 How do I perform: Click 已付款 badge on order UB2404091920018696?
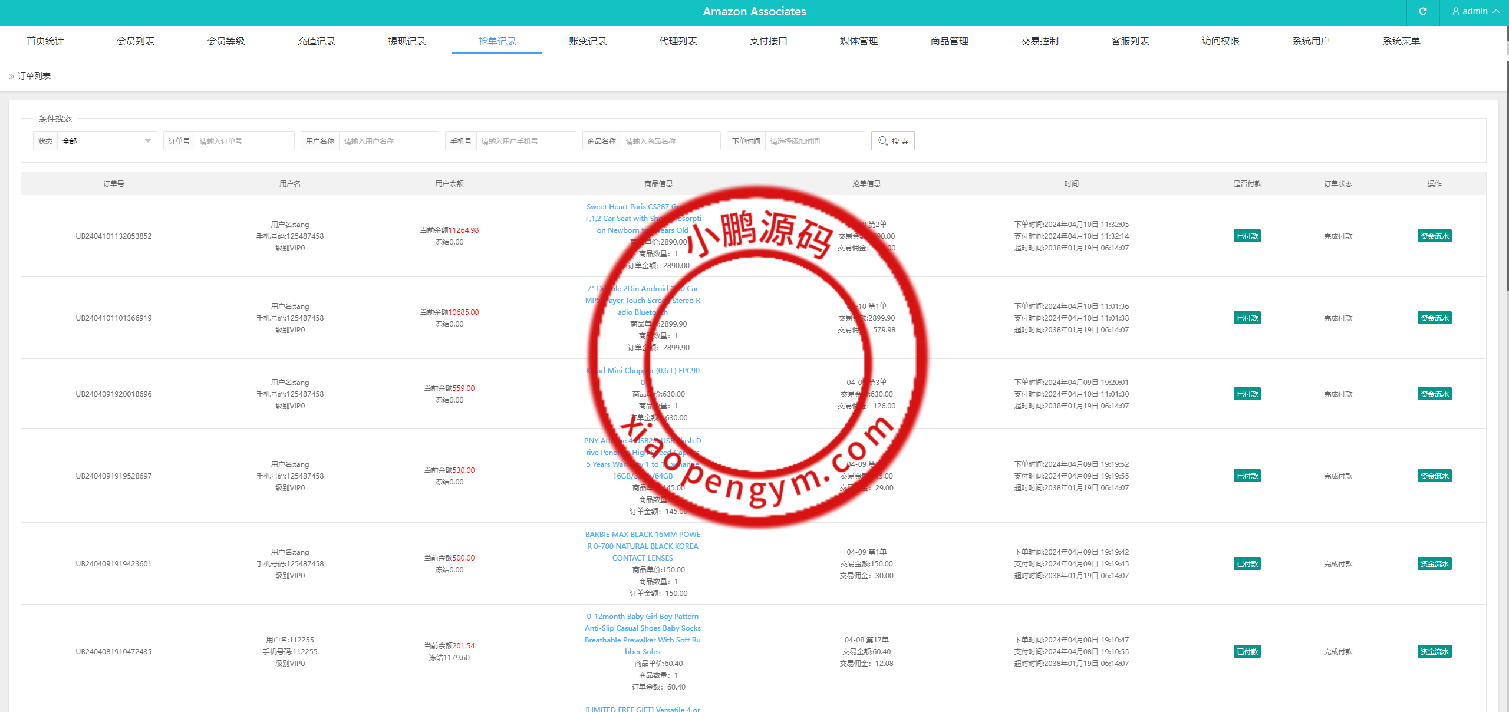pyautogui.click(x=1247, y=394)
